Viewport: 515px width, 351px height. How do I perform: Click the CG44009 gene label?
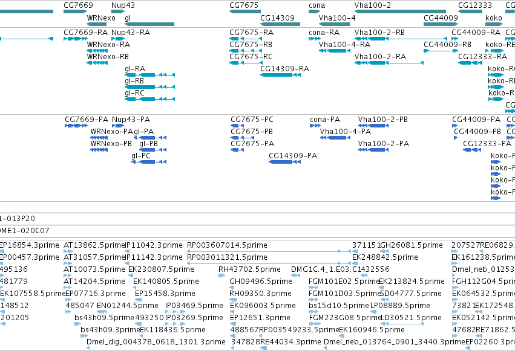click(441, 18)
